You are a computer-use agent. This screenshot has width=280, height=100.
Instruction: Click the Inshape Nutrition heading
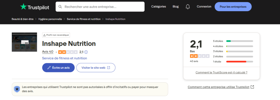[x=69, y=44]
